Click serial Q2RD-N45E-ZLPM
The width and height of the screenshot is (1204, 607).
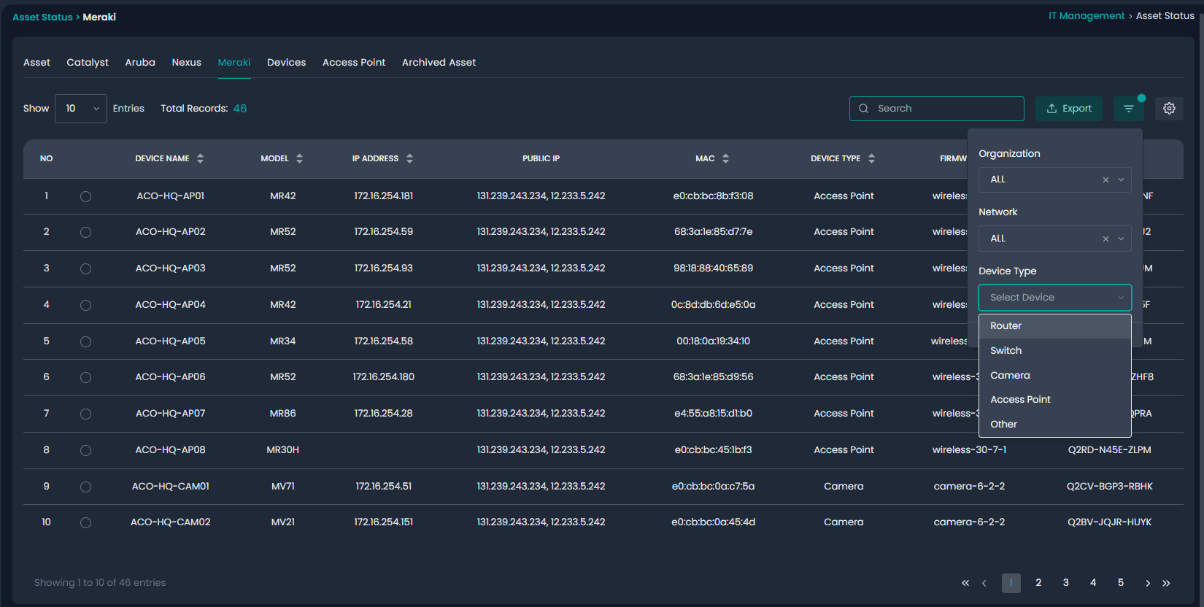point(1109,450)
